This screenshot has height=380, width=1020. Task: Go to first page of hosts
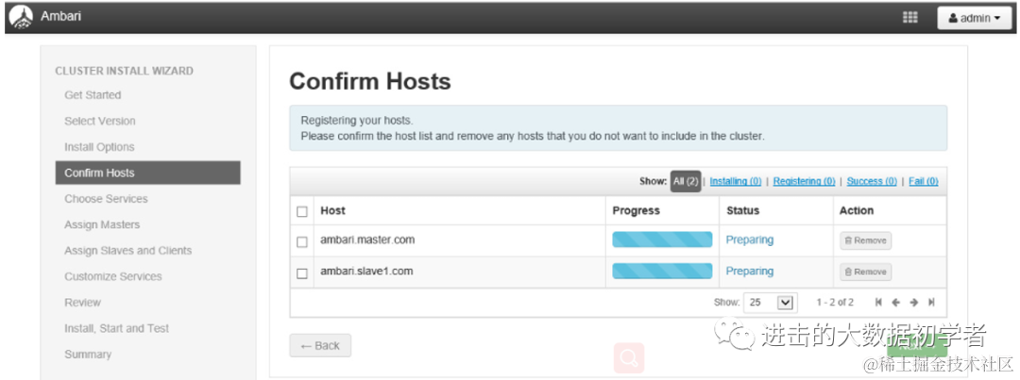click(879, 302)
